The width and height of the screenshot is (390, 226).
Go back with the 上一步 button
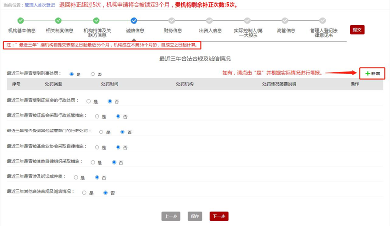(x=170, y=216)
